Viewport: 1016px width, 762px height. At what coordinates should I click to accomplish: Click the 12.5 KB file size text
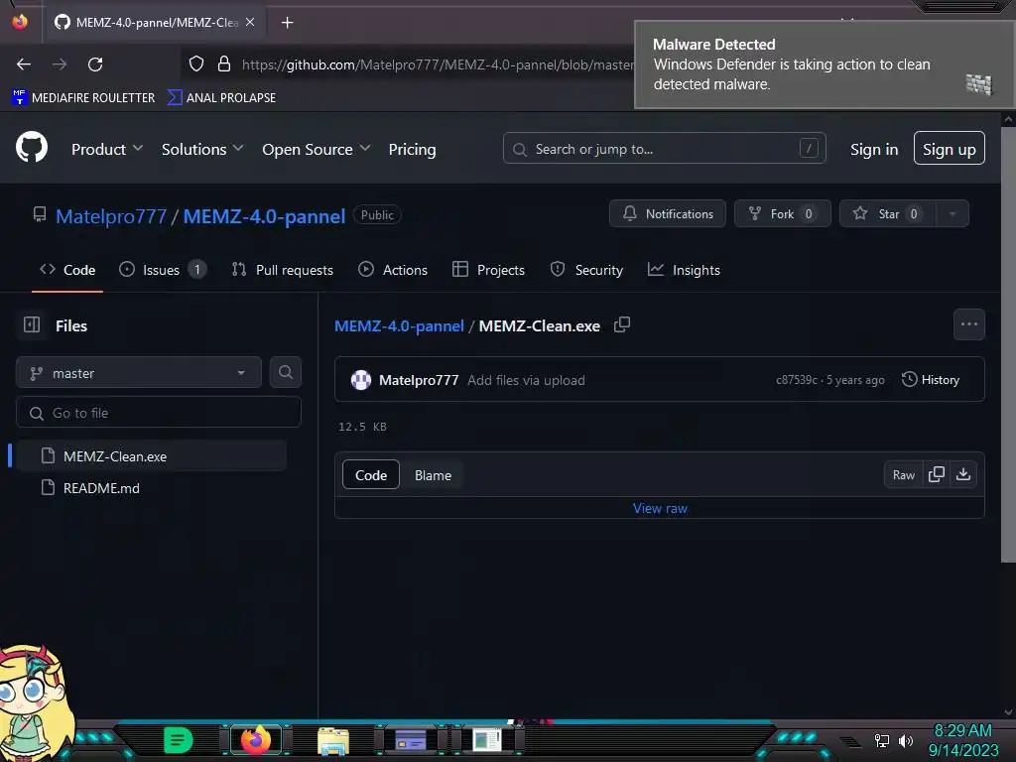(x=362, y=427)
